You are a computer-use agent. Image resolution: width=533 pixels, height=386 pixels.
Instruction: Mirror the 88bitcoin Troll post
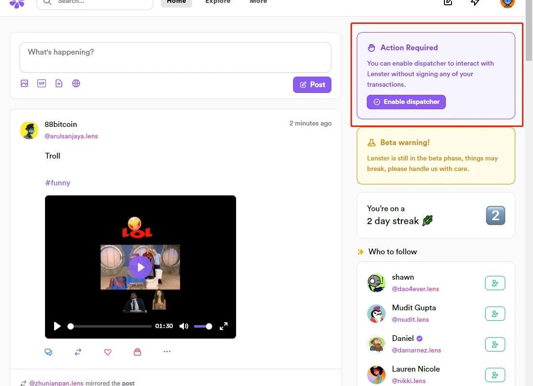coord(78,352)
